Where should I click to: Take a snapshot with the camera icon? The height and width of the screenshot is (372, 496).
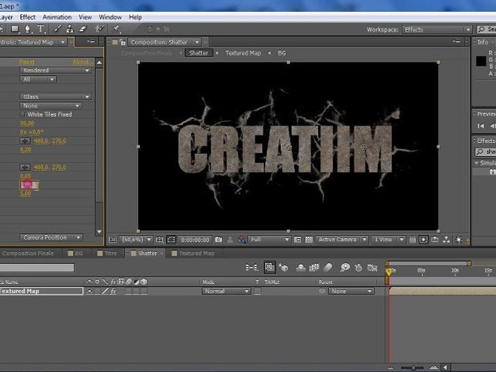(218, 240)
